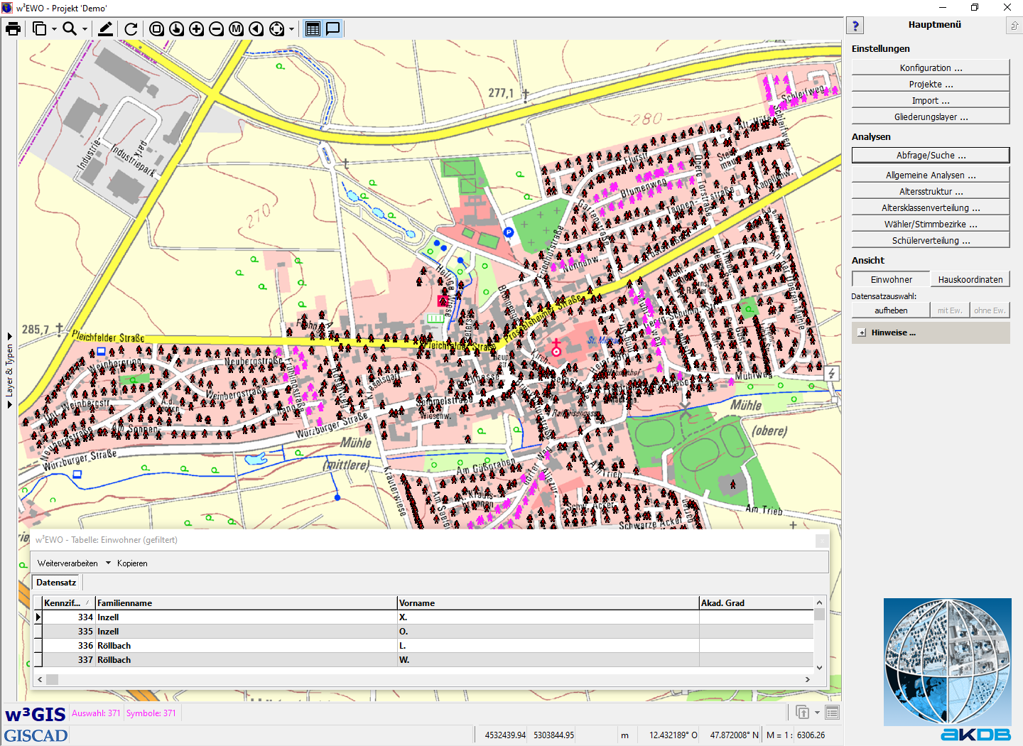Screen dimensions: 1023x746
Task: Close the Einwohner table panel
Action: [821, 541]
